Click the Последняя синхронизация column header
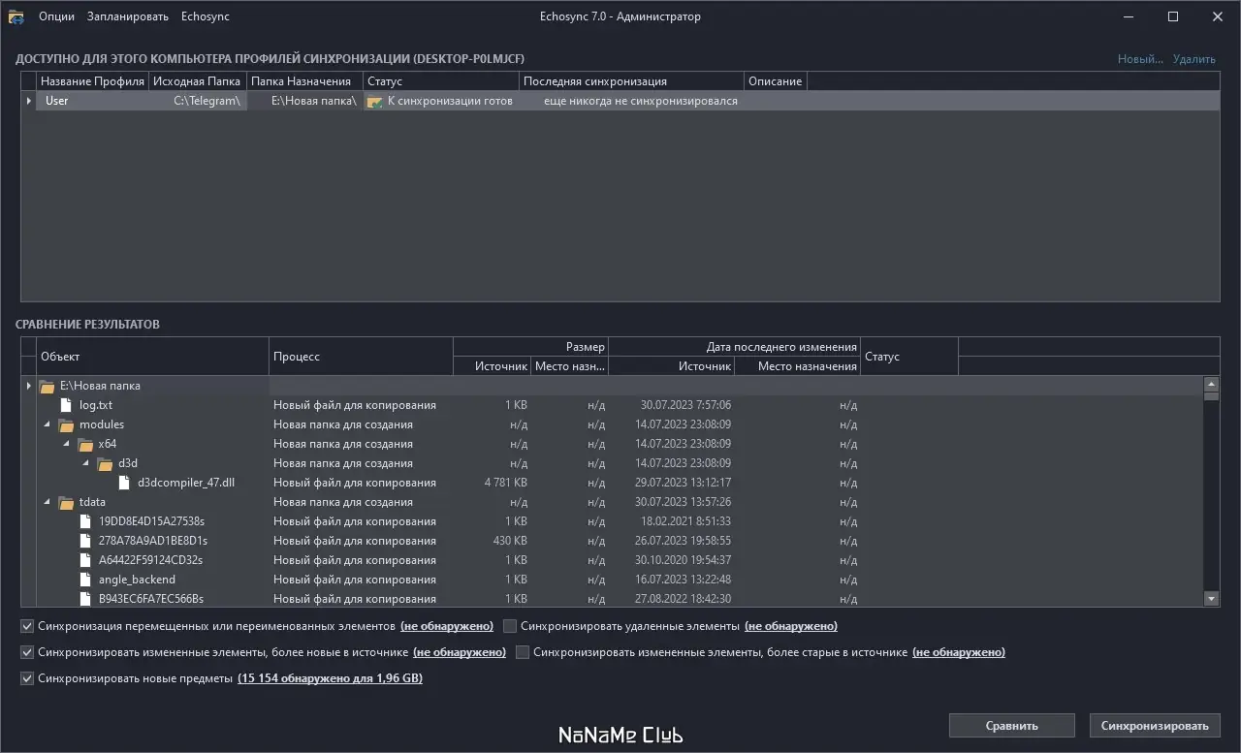 pos(631,81)
